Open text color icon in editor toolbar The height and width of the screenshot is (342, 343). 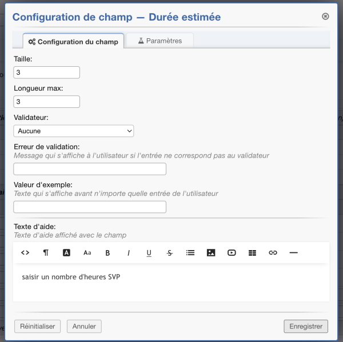coord(66,252)
